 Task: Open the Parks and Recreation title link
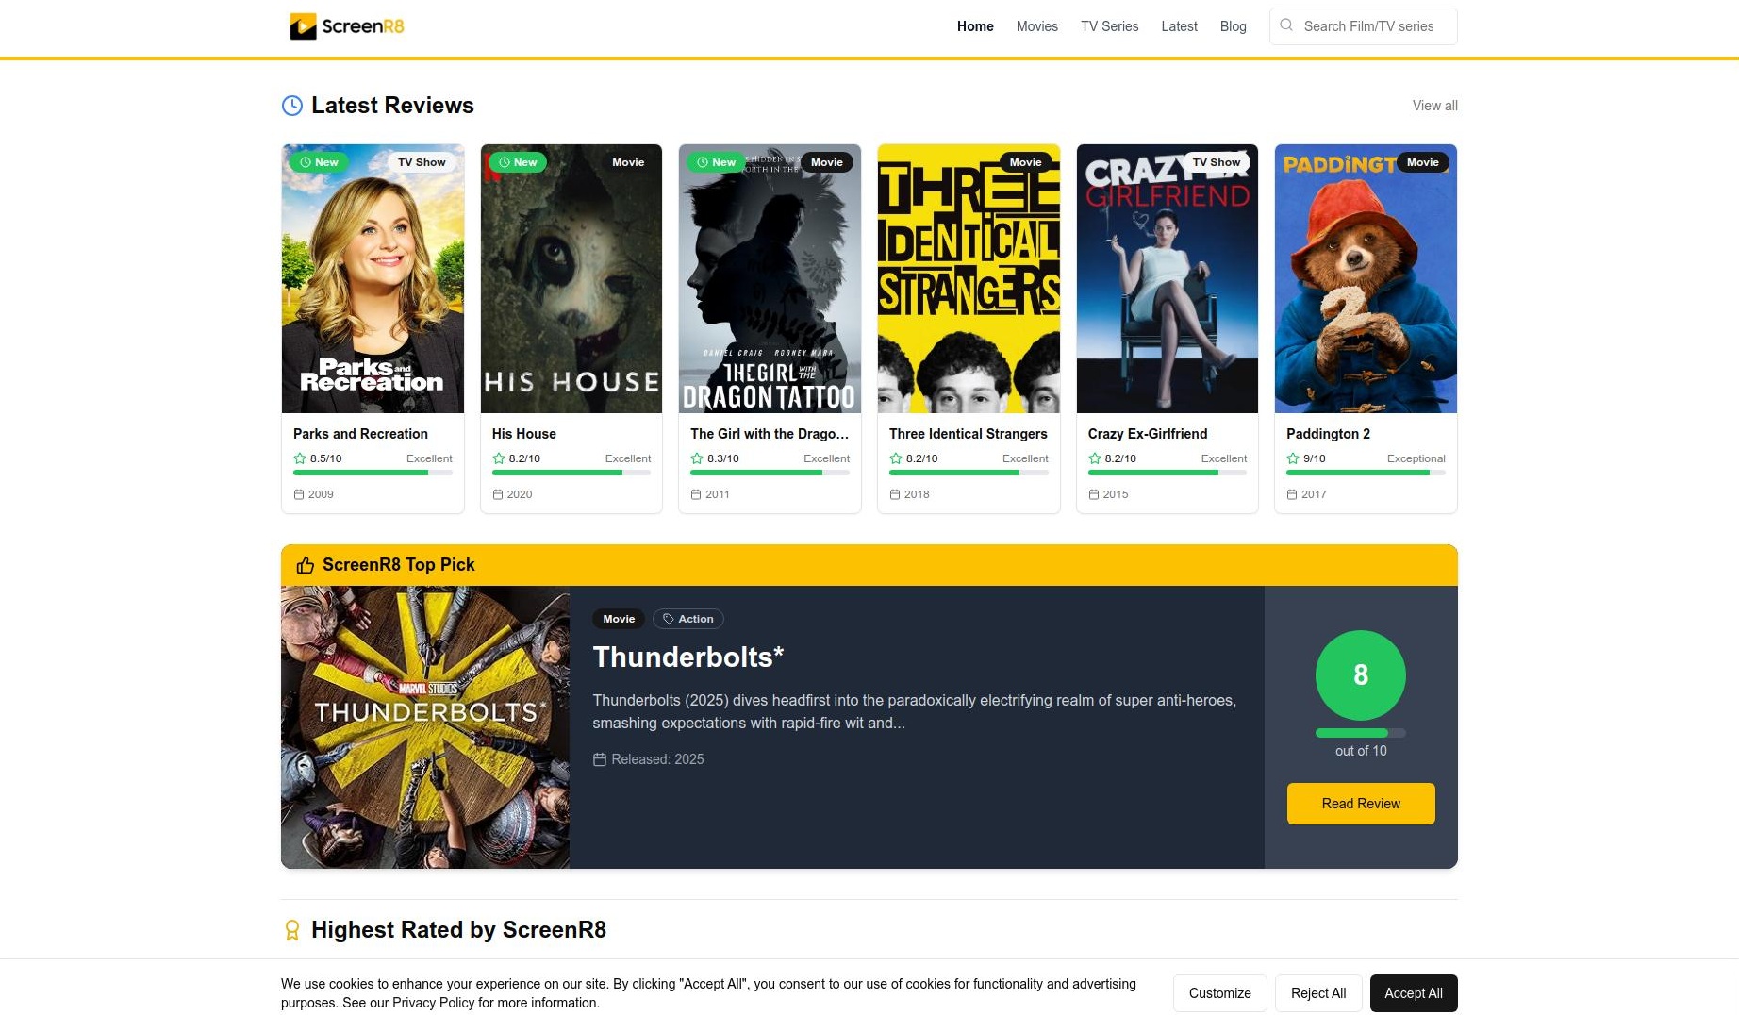click(360, 434)
